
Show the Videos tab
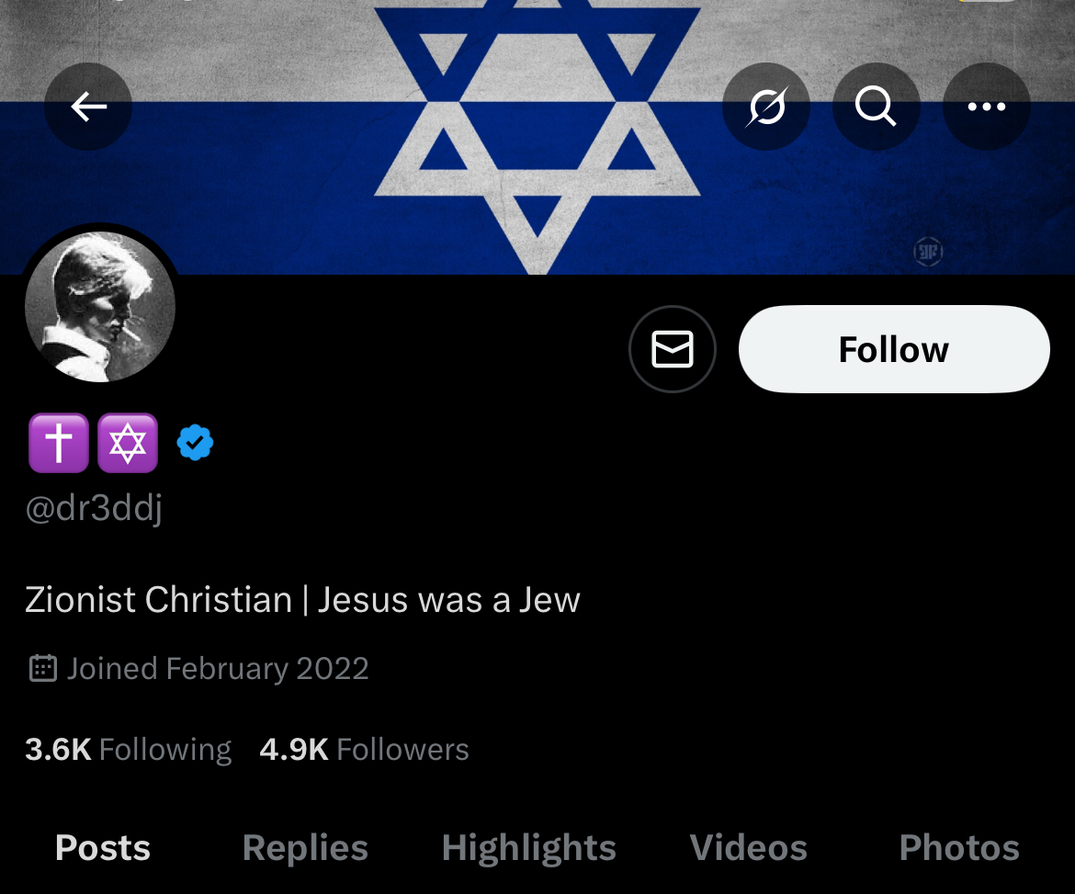(748, 847)
